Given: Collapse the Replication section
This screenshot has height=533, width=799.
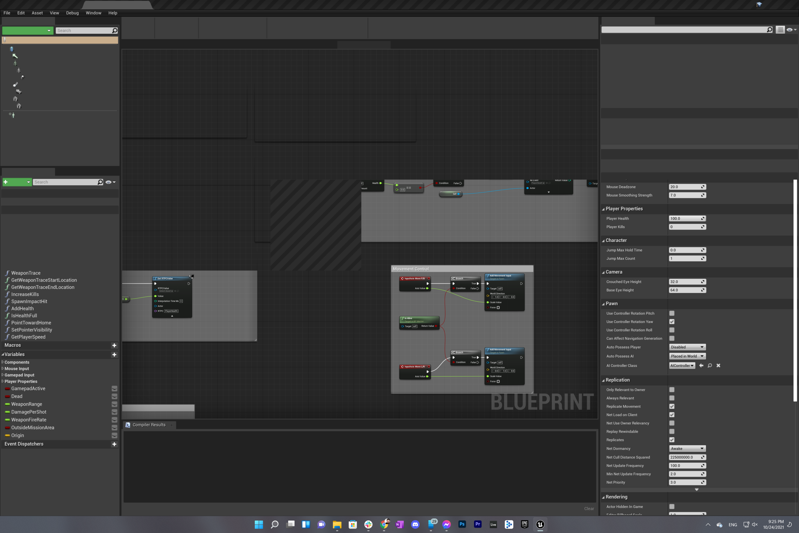Looking at the screenshot, I should click(603, 380).
